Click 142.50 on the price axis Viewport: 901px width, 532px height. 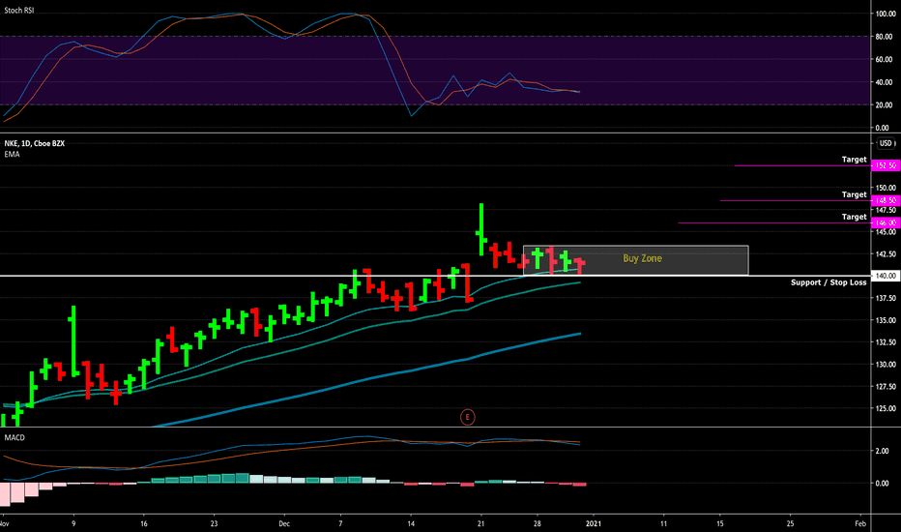[886, 253]
